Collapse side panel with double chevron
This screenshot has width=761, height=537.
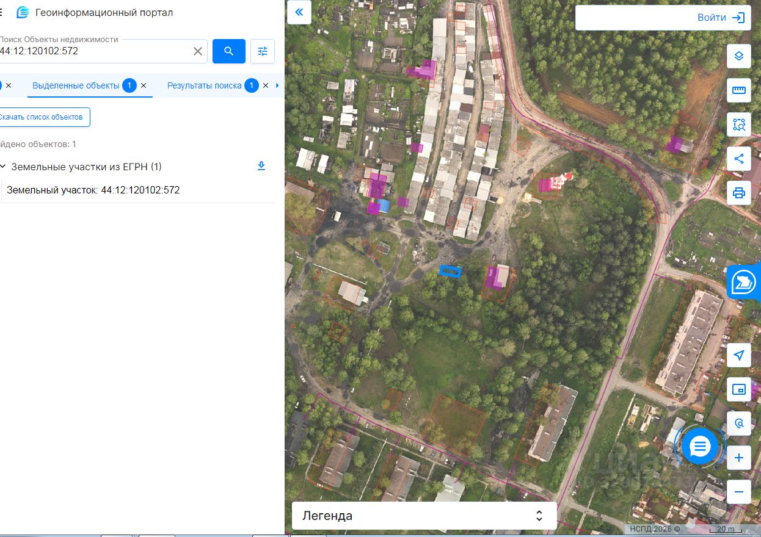click(299, 12)
